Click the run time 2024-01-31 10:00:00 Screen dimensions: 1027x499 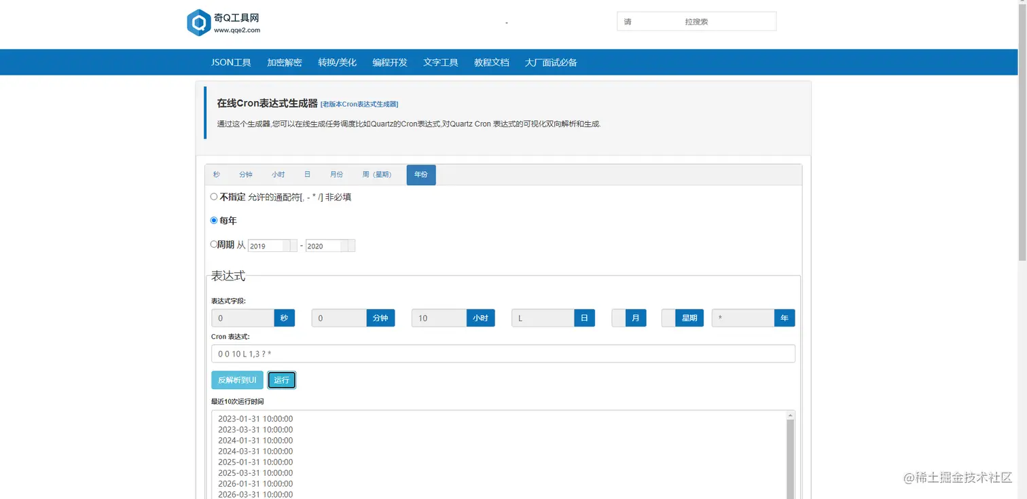pyautogui.click(x=255, y=441)
